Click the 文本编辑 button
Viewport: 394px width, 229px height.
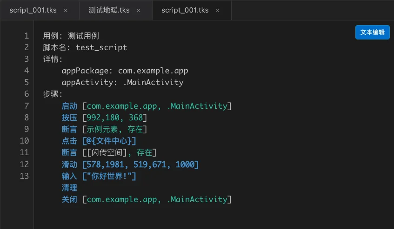372,32
